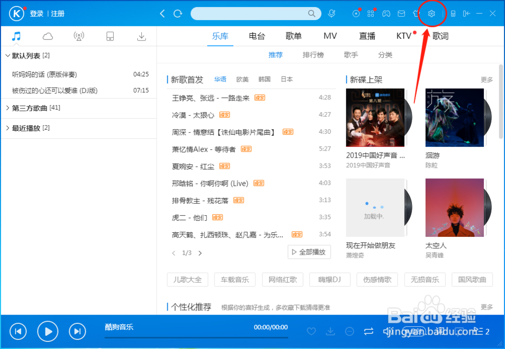Open 更多 next to 新碟上架
The width and height of the screenshot is (505, 349).
pyautogui.click(x=487, y=80)
